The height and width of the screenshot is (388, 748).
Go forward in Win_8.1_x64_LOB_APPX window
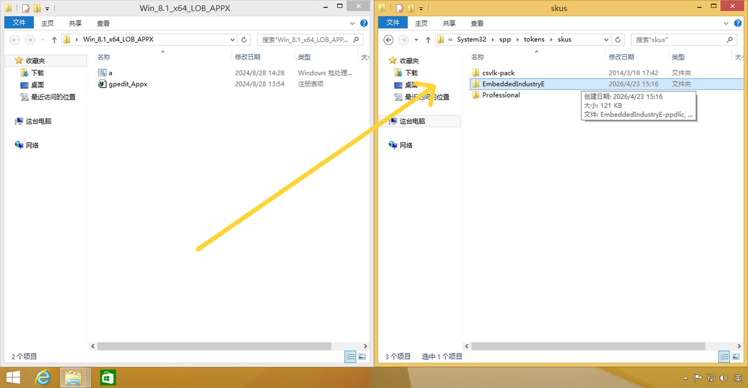(29, 40)
